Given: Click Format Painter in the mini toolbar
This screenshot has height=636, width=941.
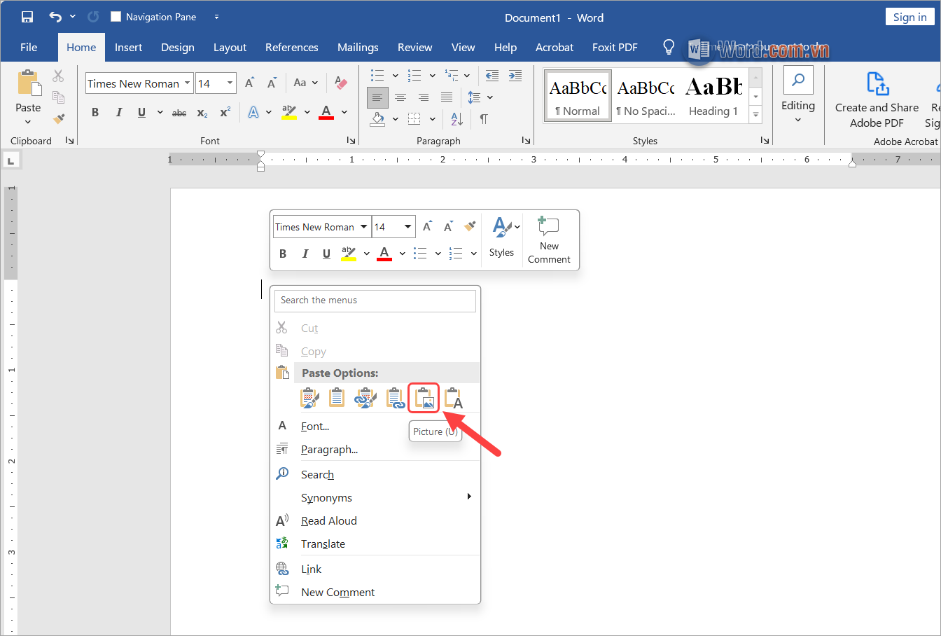Looking at the screenshot, I should pos(470,226).
